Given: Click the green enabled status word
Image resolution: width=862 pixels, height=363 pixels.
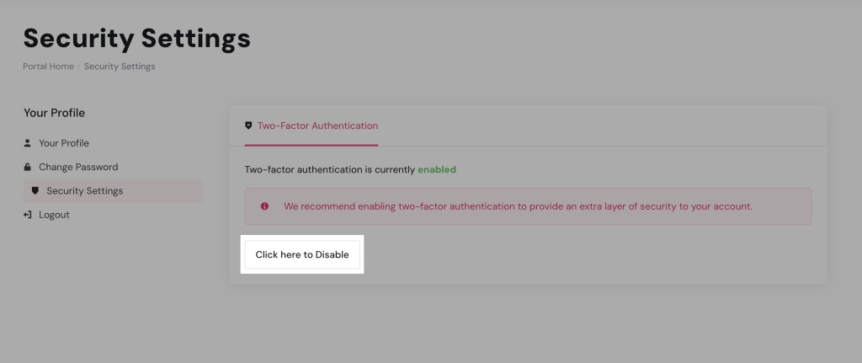Looking at the screenshot, I should (437, 169).
